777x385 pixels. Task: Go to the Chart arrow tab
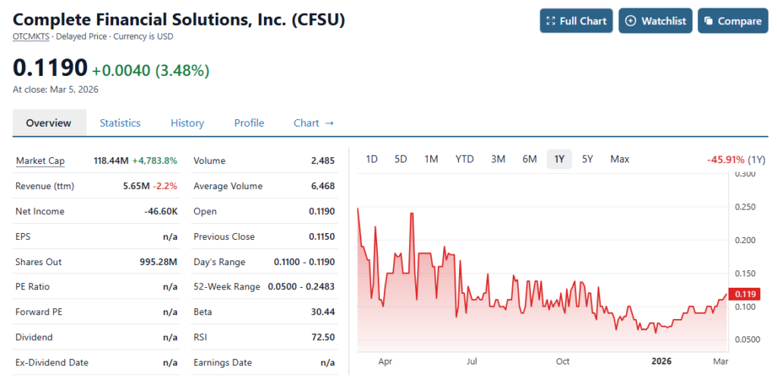click(313, 123)
